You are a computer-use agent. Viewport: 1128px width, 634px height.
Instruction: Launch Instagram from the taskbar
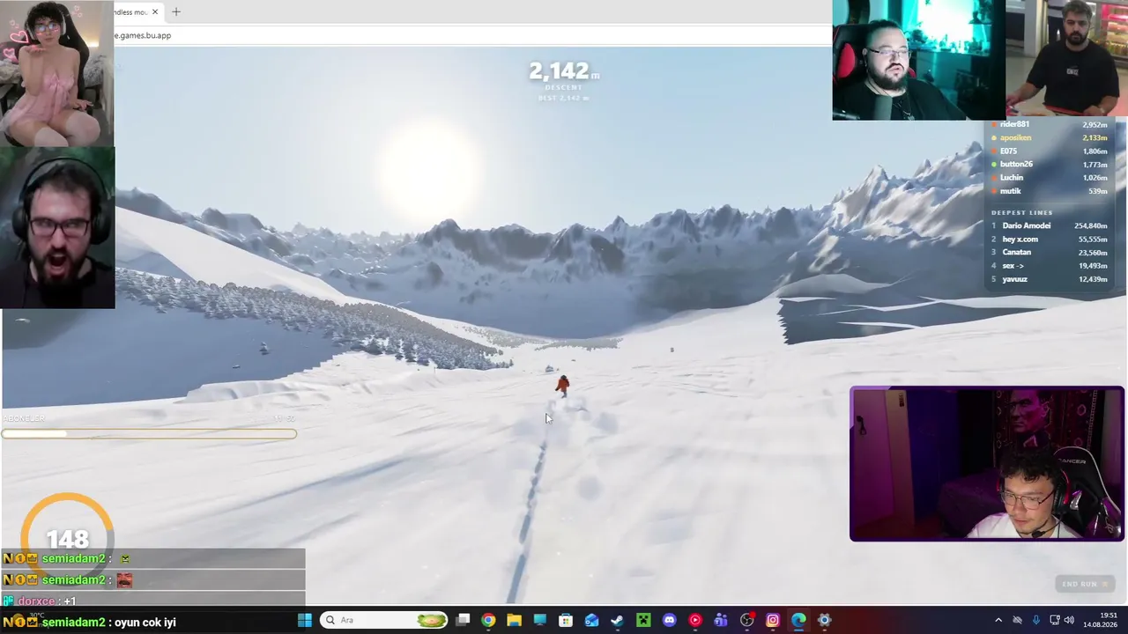pyautogui.click(x=773, y=620)
